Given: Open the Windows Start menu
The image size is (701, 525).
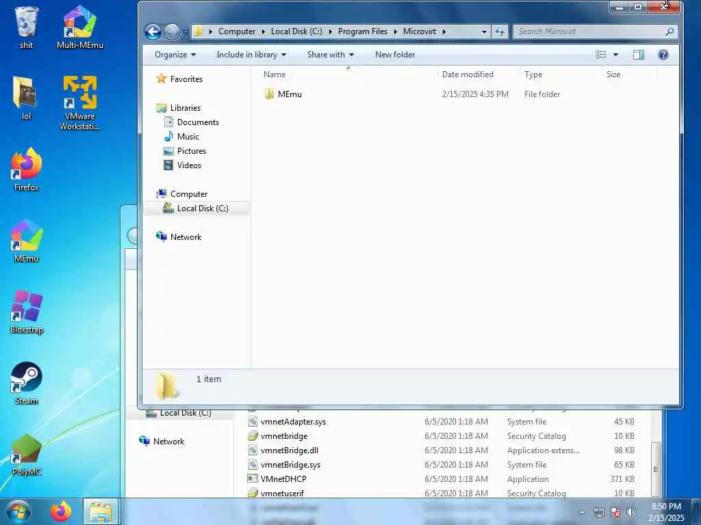Looking at the screenshot, I should point(18,511).
